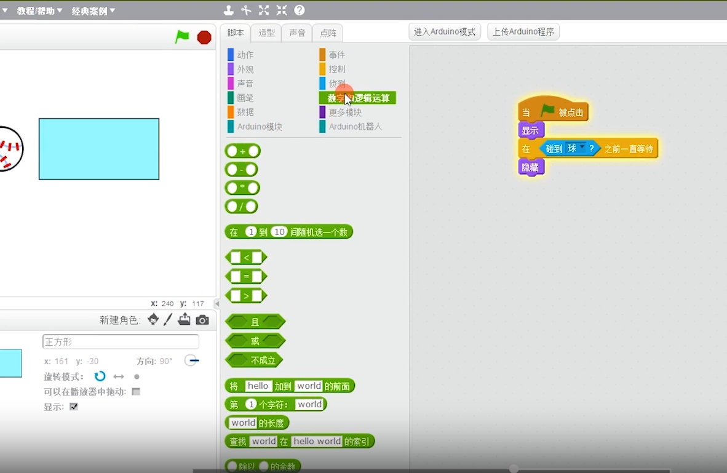The image size is (727, 473).
Task: Enable 可以在播放器中拖动 checkbox
Action: 136,392
